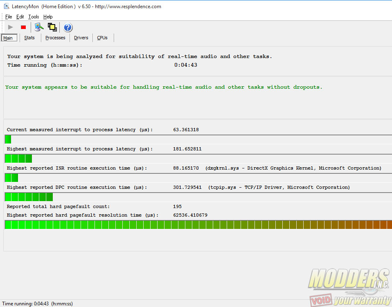Open the computer analysis toolbar icon

point(39,27)
